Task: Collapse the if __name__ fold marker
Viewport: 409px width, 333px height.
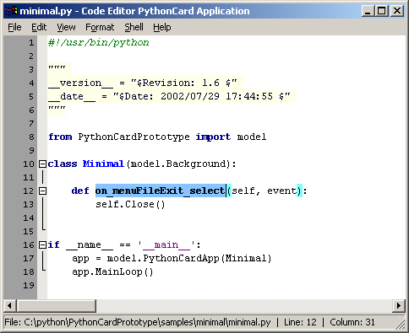Action: click(42, 244)
